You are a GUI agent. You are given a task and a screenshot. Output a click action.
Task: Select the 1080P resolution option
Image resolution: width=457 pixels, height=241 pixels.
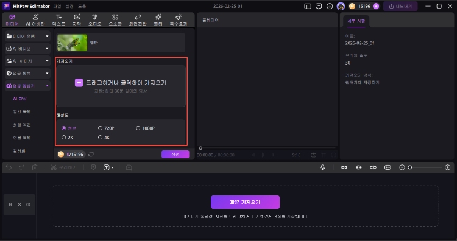click(x=138, y=128)
